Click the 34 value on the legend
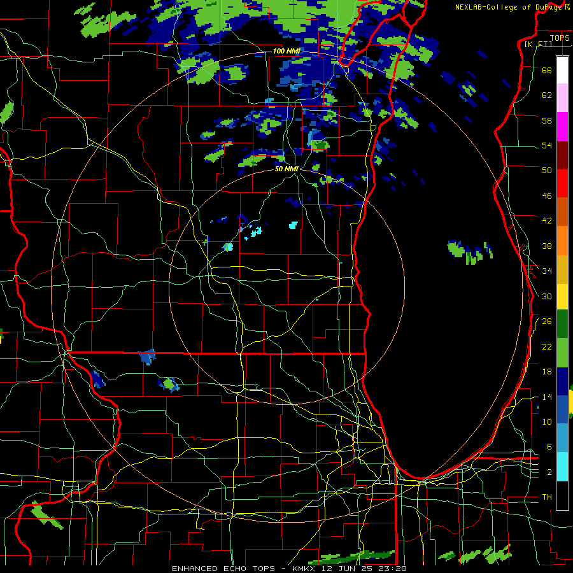This screenshot has height=573, width=573. (547, 271)
